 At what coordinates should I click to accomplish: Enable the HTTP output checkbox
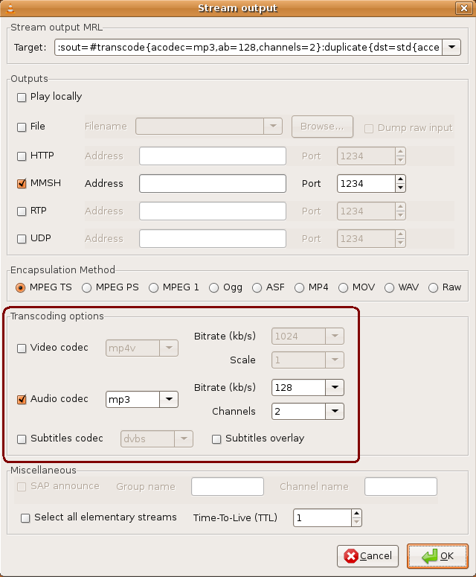[x=22, y=156]
